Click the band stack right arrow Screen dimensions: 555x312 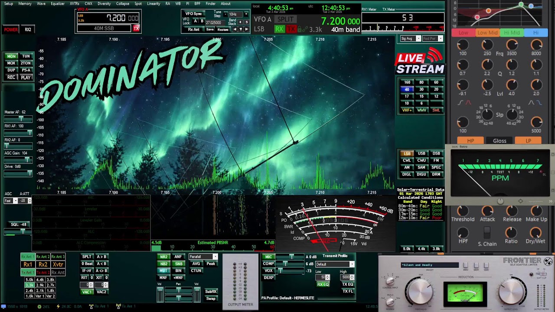(247, 29)
